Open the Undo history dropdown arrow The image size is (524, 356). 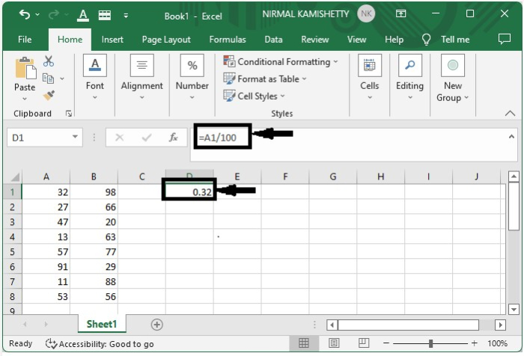click(37, 14)
